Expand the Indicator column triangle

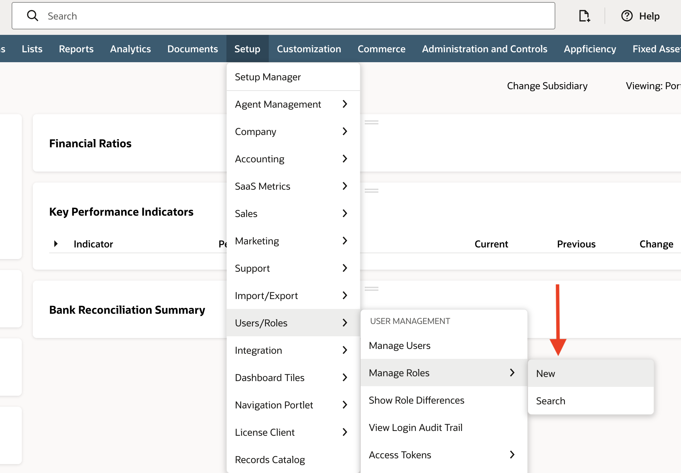(56, 244)
